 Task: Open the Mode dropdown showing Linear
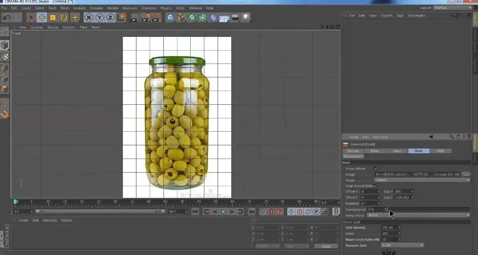pos(422,180)
